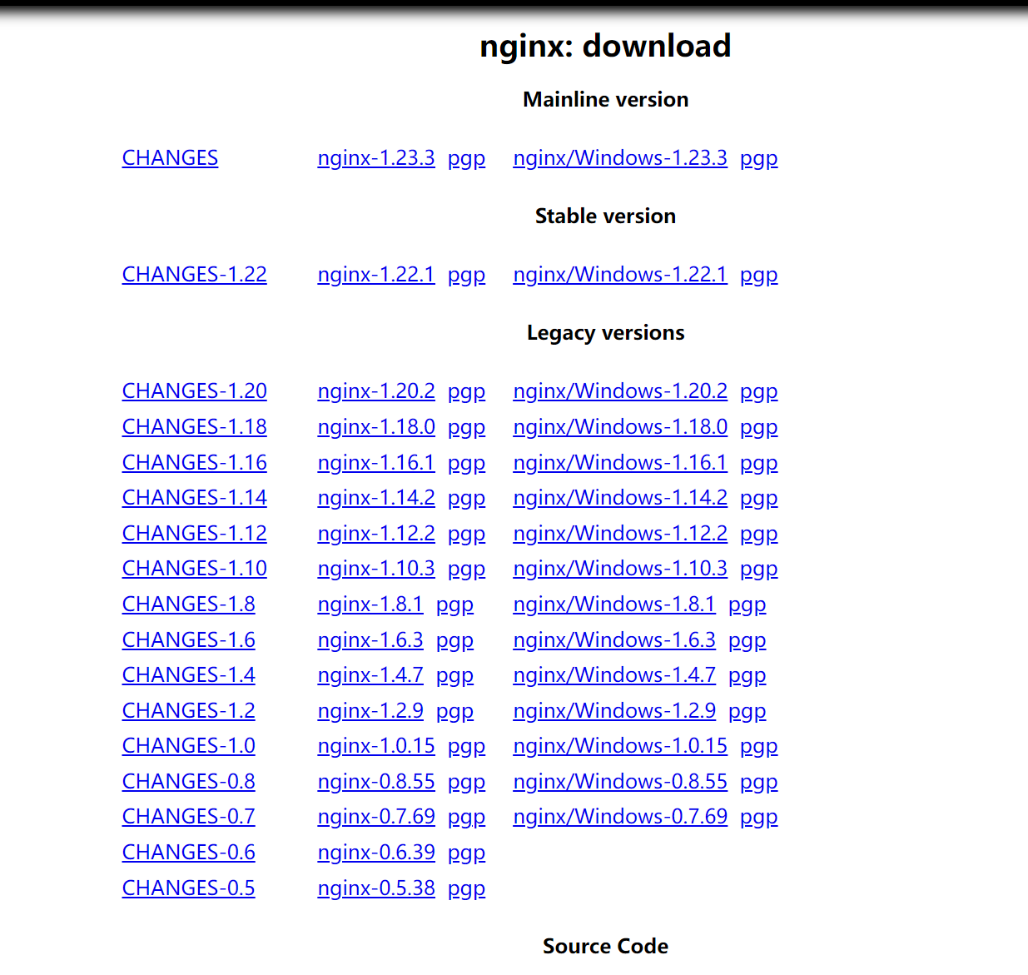This screenshot has width=1028, height=975.
Task: Open pgp signature for nginx-0.6.39
Action: pyautogui.click(x=466, y=853)
